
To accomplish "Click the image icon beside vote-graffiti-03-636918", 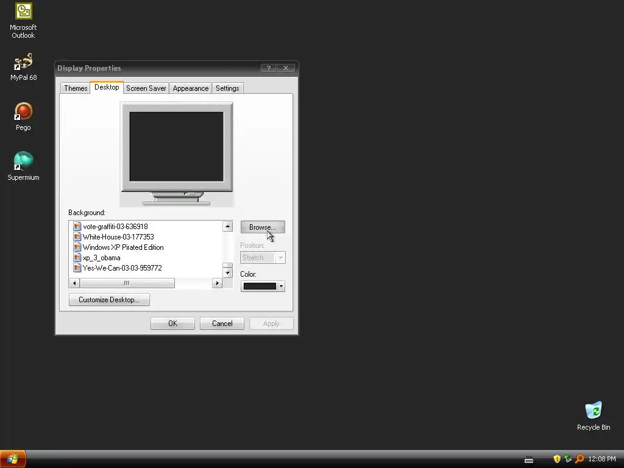I will click(77, 227).
